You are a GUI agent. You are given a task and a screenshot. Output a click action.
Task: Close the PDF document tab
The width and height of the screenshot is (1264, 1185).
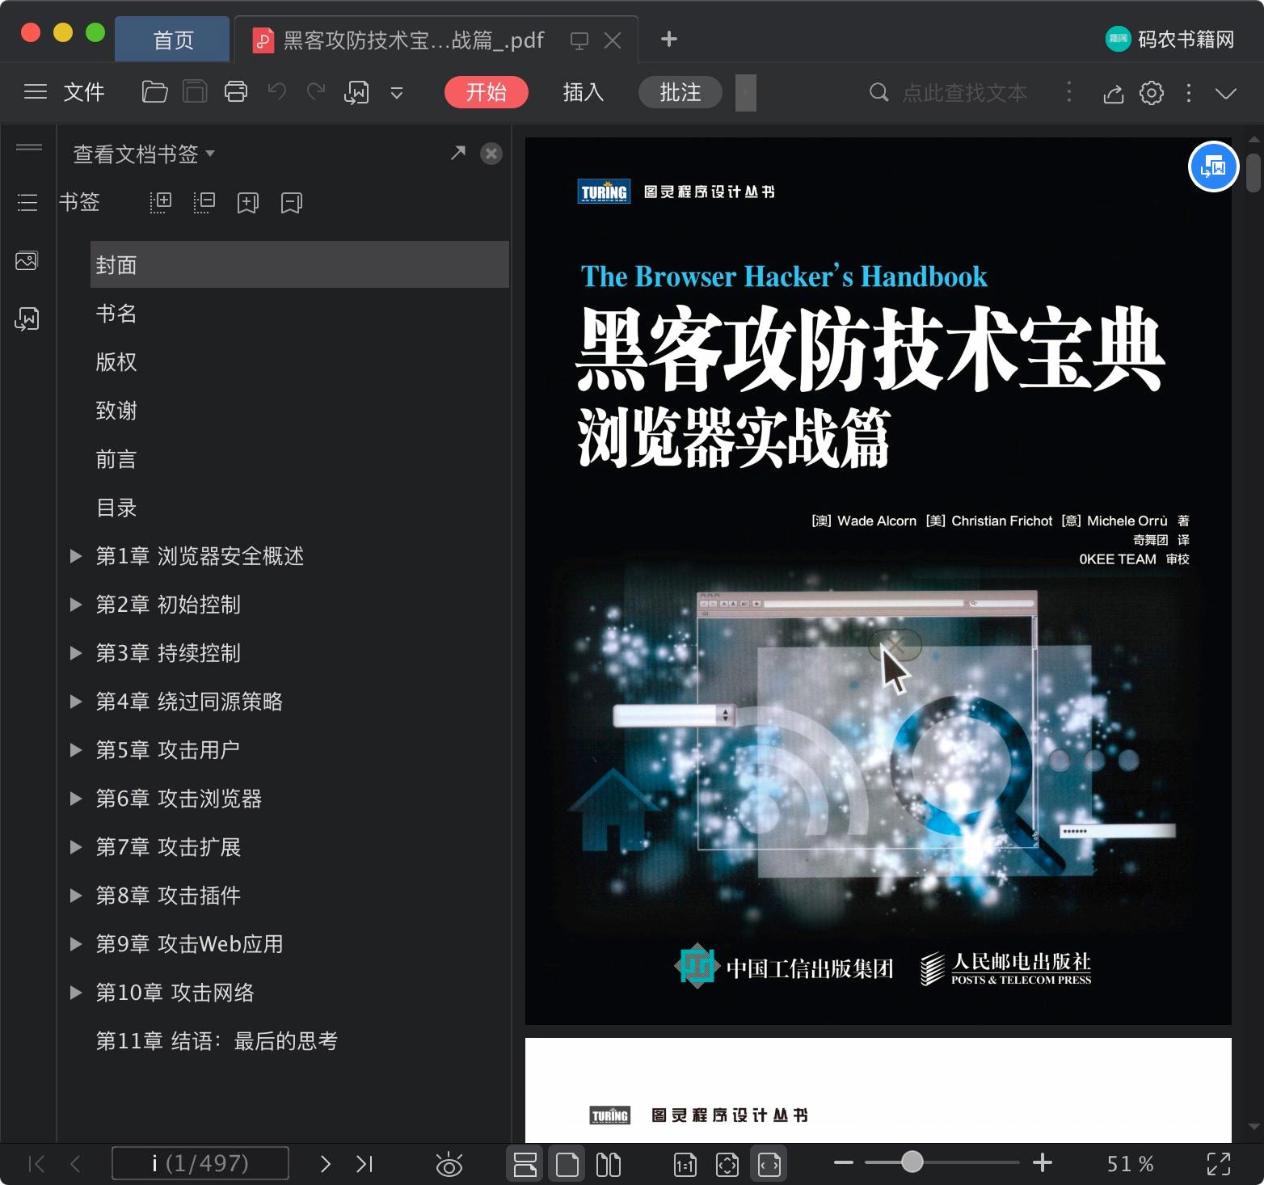pos(613,40)
